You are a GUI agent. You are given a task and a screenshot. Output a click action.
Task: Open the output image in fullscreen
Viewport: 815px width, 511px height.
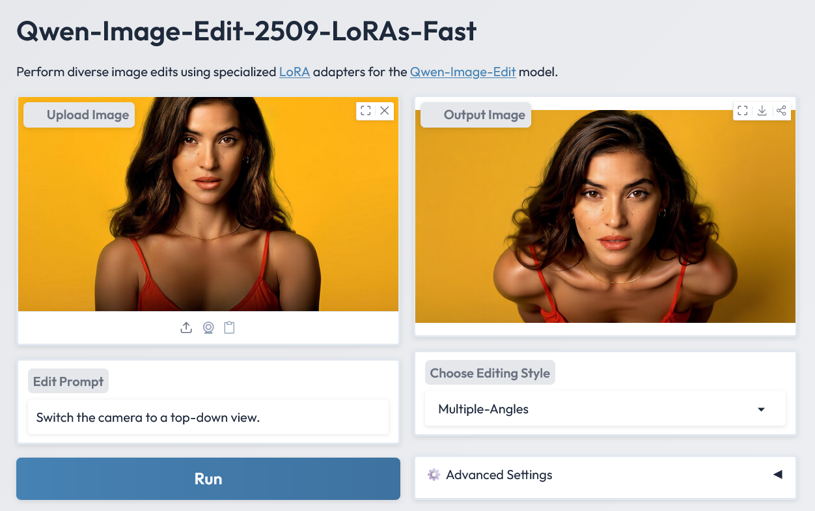pos(742,111)
